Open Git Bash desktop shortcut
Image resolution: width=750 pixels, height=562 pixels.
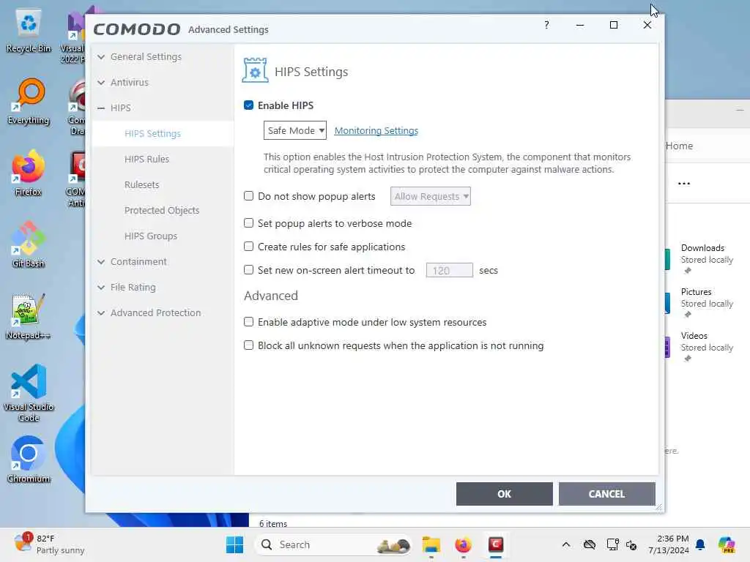pos(29,244)
